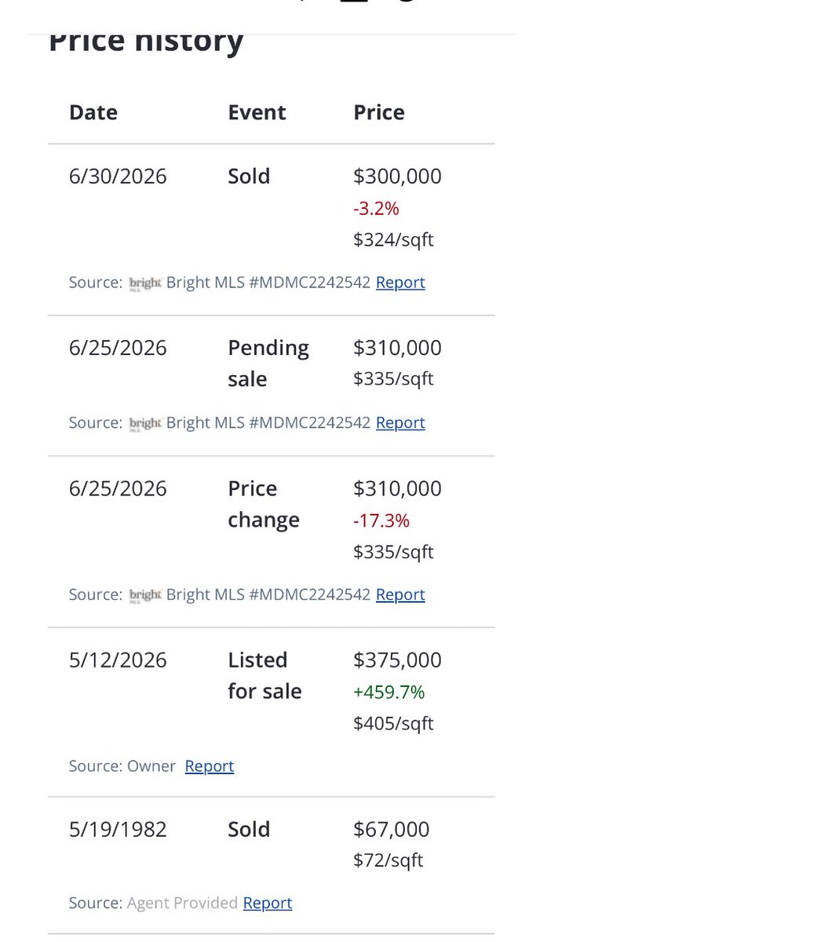This screenshot has height=942, width=839.
Task: Open Report link under the Pending sale entry
Action: tap(400, 423)
